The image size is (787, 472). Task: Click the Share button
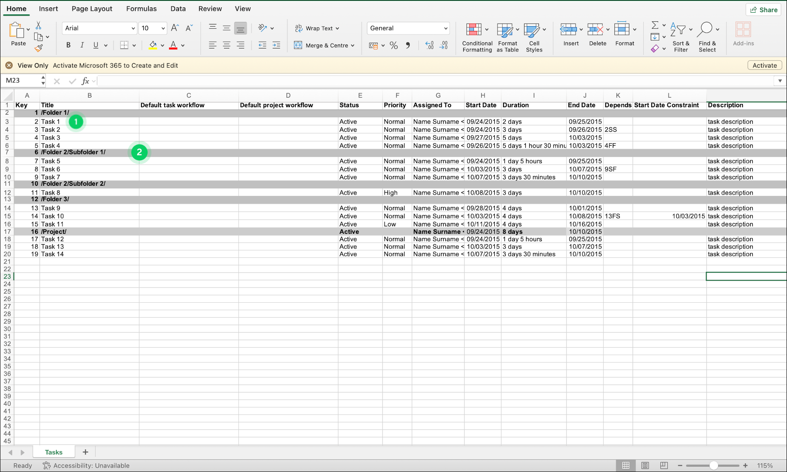coord(763,9)
